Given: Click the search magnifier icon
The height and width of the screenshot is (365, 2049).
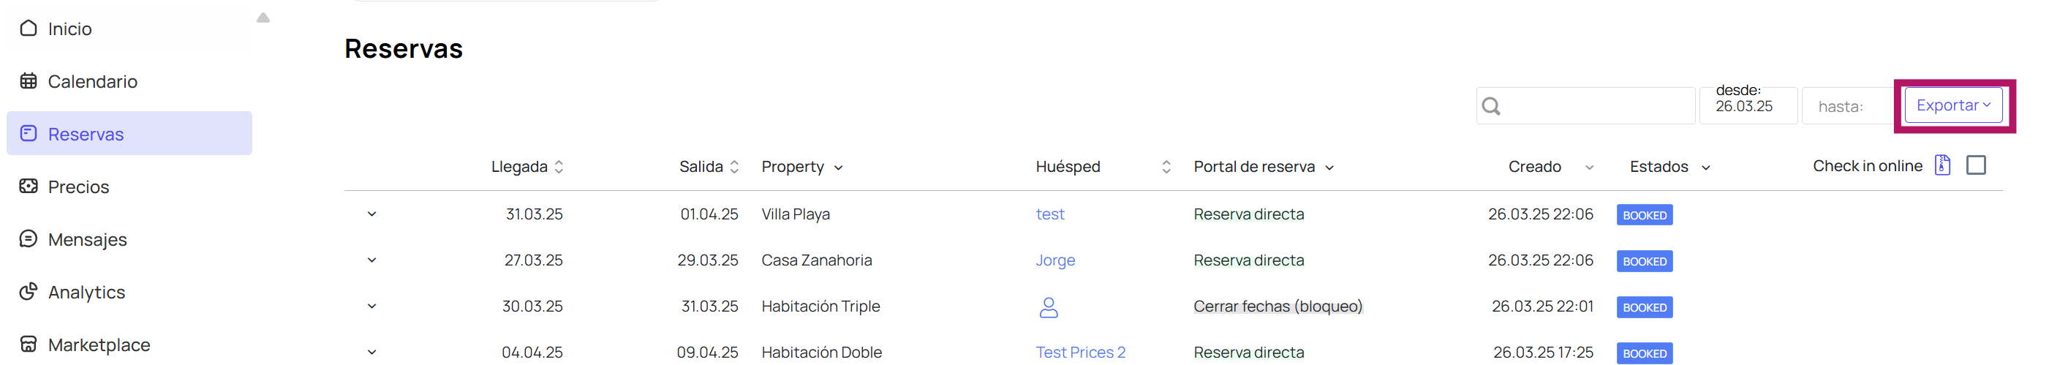Looking at the screenshot, I should point(1491,106).
